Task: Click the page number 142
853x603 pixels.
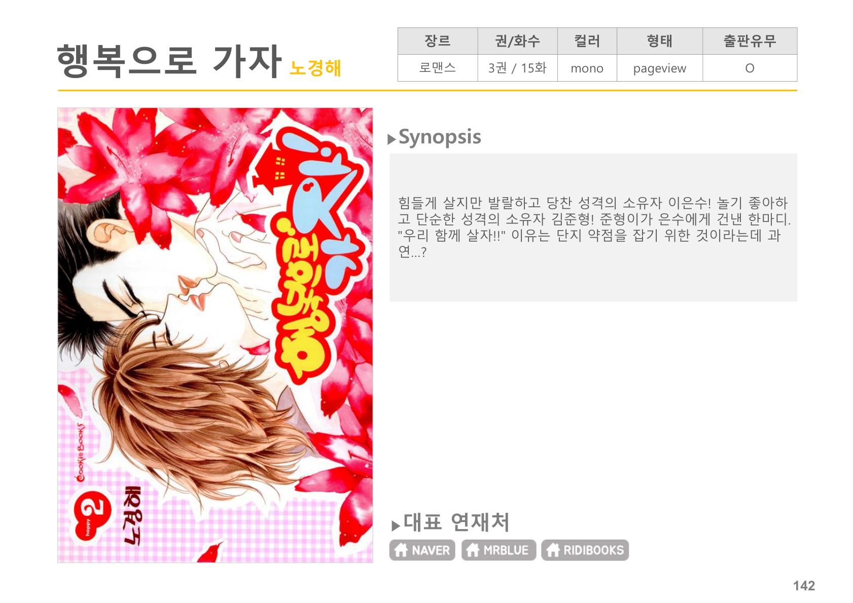Action: [x=804, y=586]
